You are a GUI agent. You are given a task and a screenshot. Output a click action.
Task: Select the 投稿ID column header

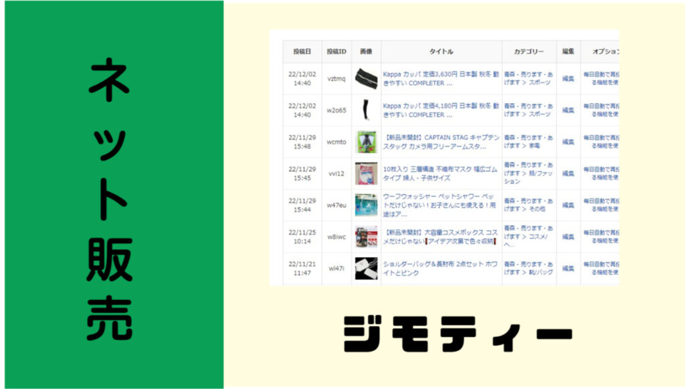pos(336,52)
